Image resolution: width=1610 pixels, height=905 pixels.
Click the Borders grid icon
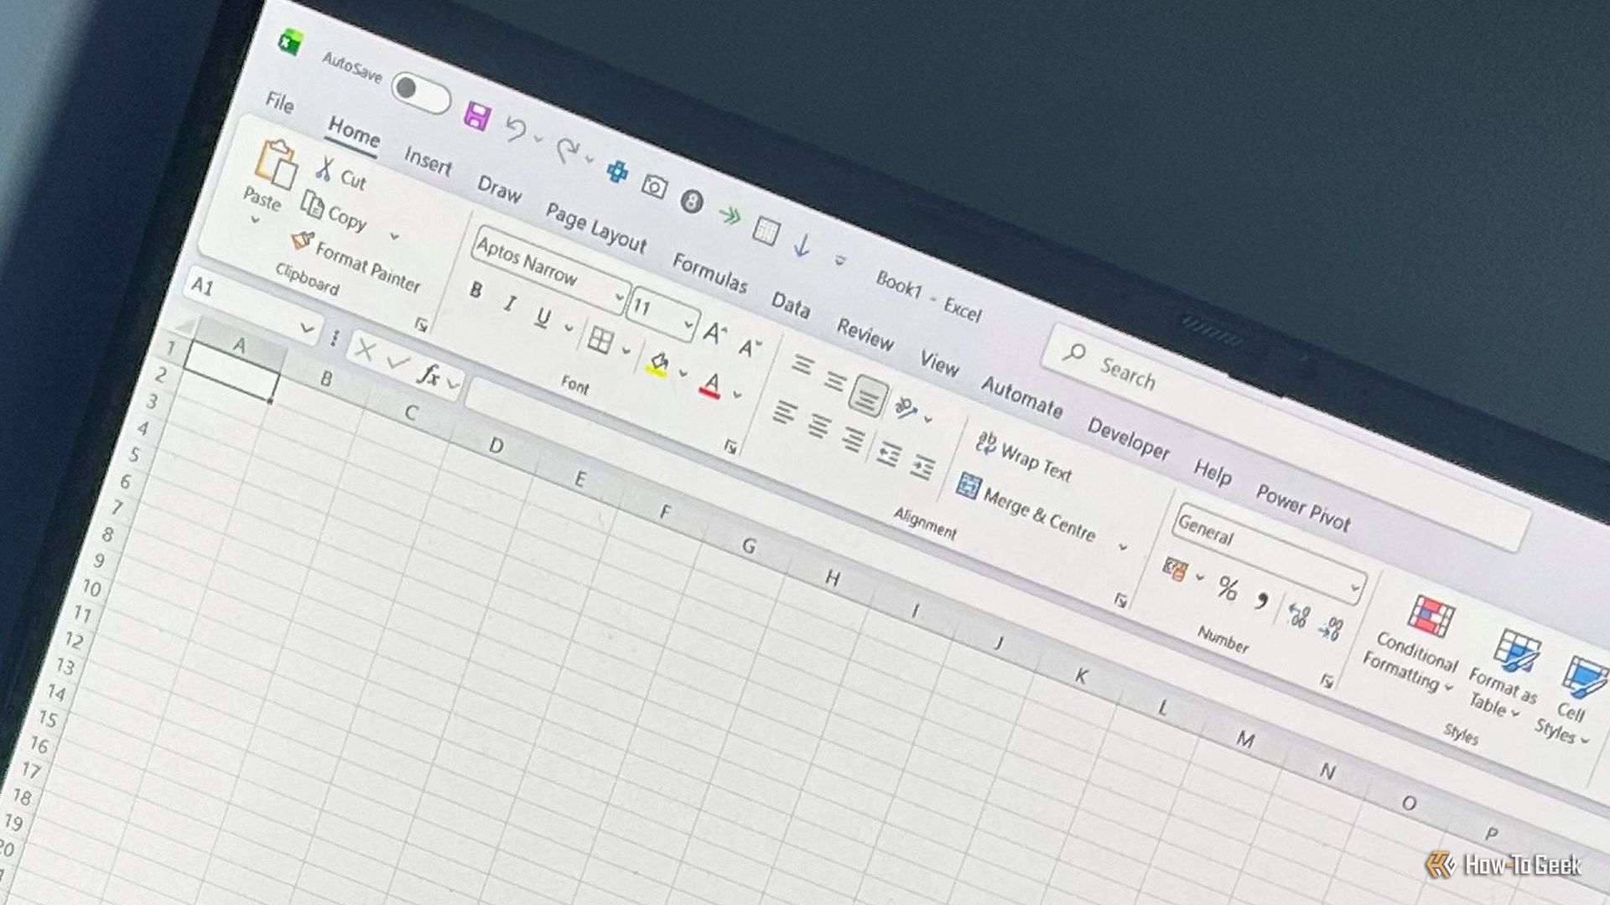click(600, 340)
